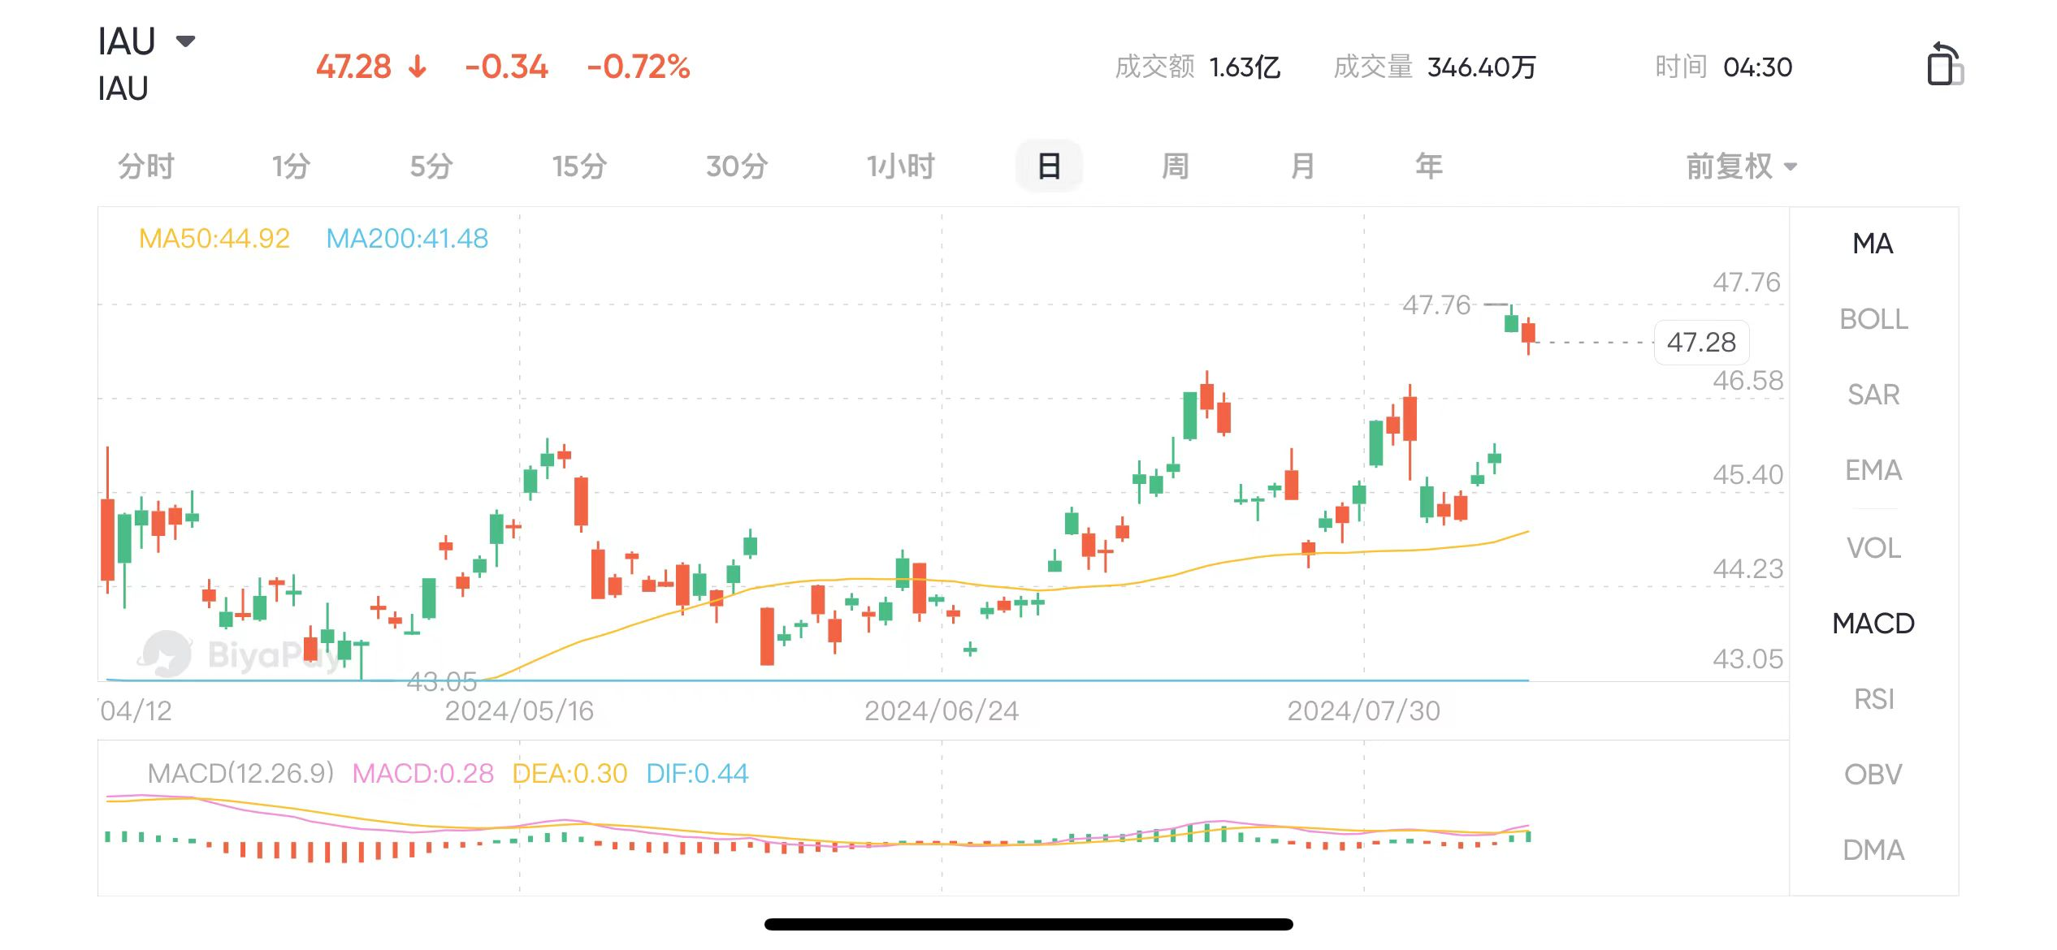
Task: Tap the DEA:0.30 legend value
Action: pos(569,773)
